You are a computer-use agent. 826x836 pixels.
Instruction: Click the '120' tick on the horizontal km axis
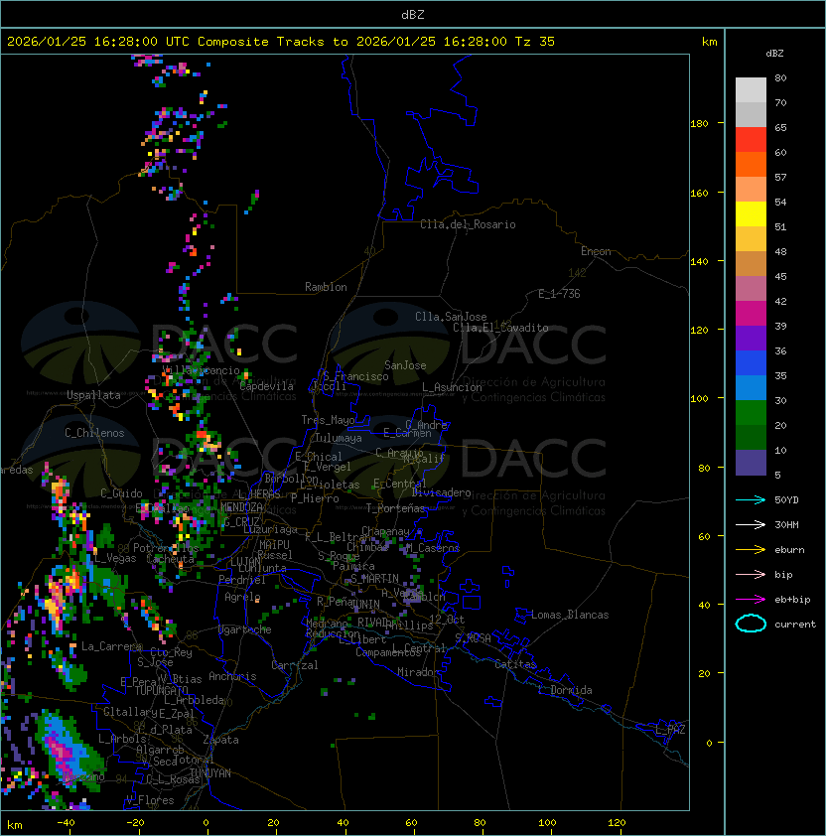[x=616, y=823]
